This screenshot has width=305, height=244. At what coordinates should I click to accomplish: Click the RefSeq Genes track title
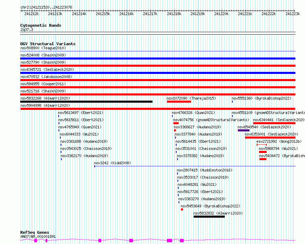click(x=35, y=233)
